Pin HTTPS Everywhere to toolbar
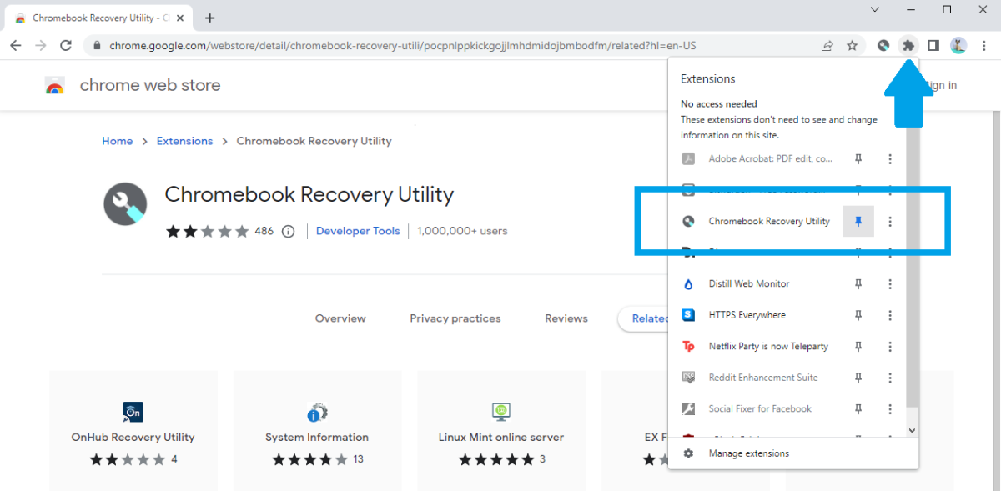 click(x=858, y=315)
